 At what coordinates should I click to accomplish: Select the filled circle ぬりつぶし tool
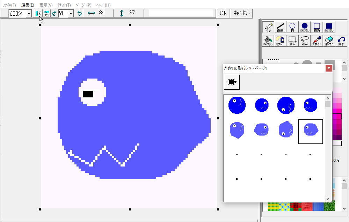coord(305,27)
